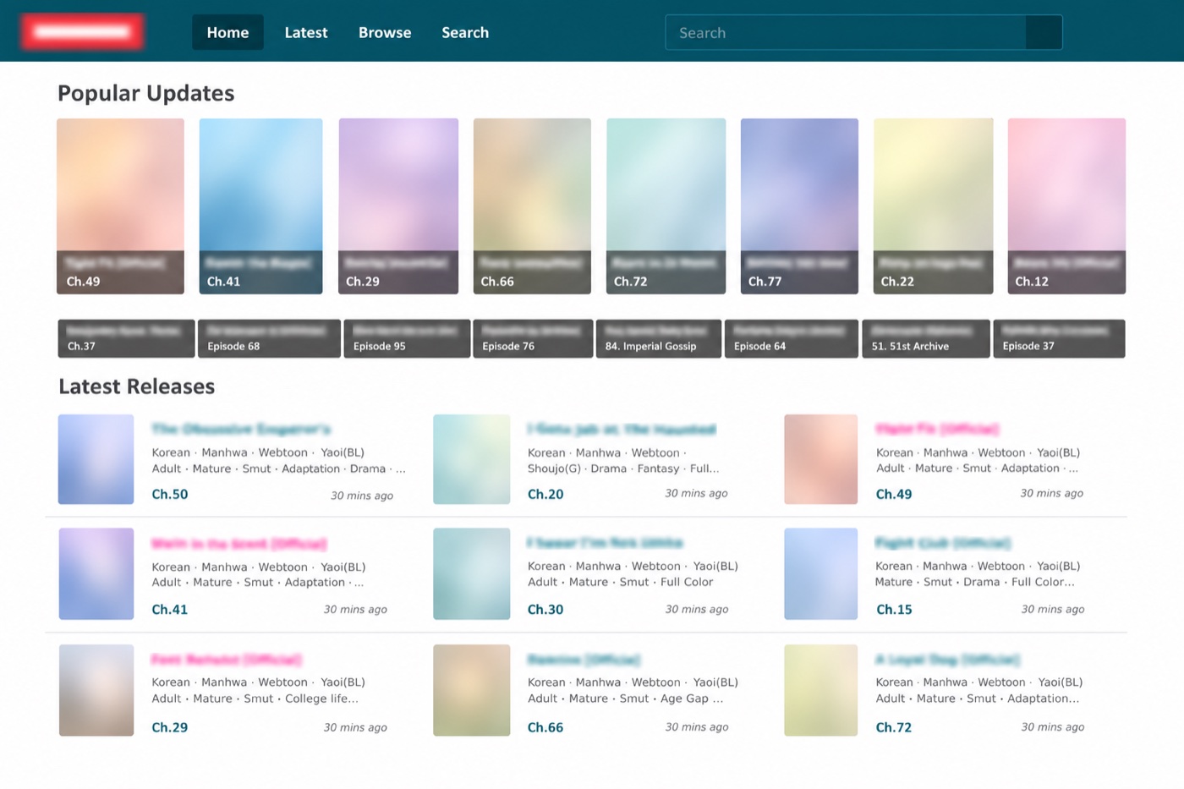Open the 51. 51st Archive tile
This screenshot has height=789, width=1184.
point(925,338)
